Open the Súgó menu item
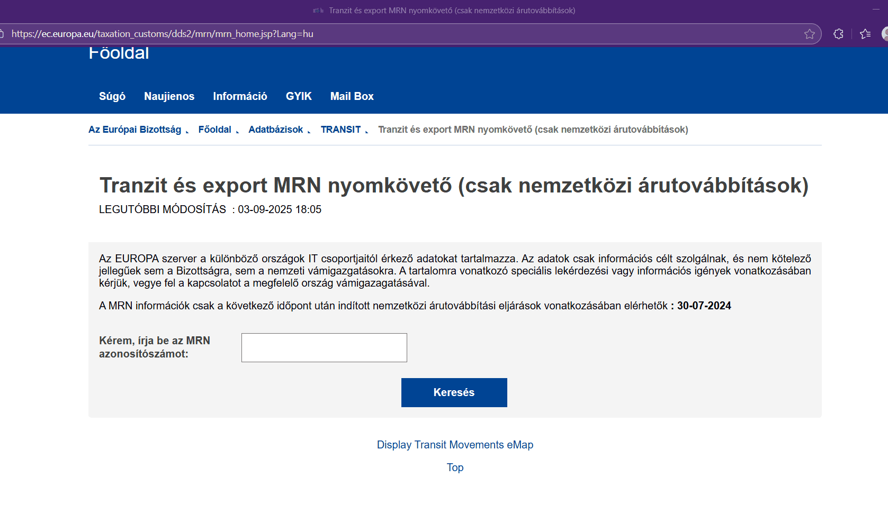888x505 pixels. point(112,96)
